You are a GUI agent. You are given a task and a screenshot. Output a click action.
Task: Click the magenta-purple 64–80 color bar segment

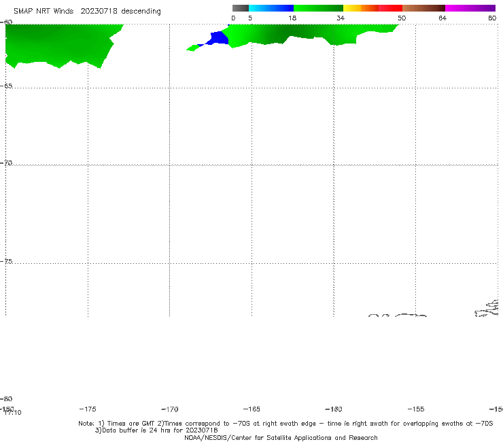pyautogui.click(x=470, y=8)
